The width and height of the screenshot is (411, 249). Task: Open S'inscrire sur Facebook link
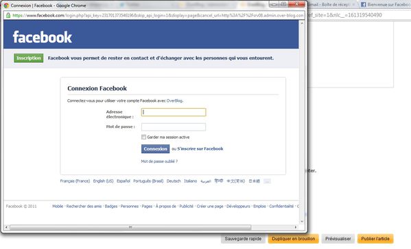point(200,148)
